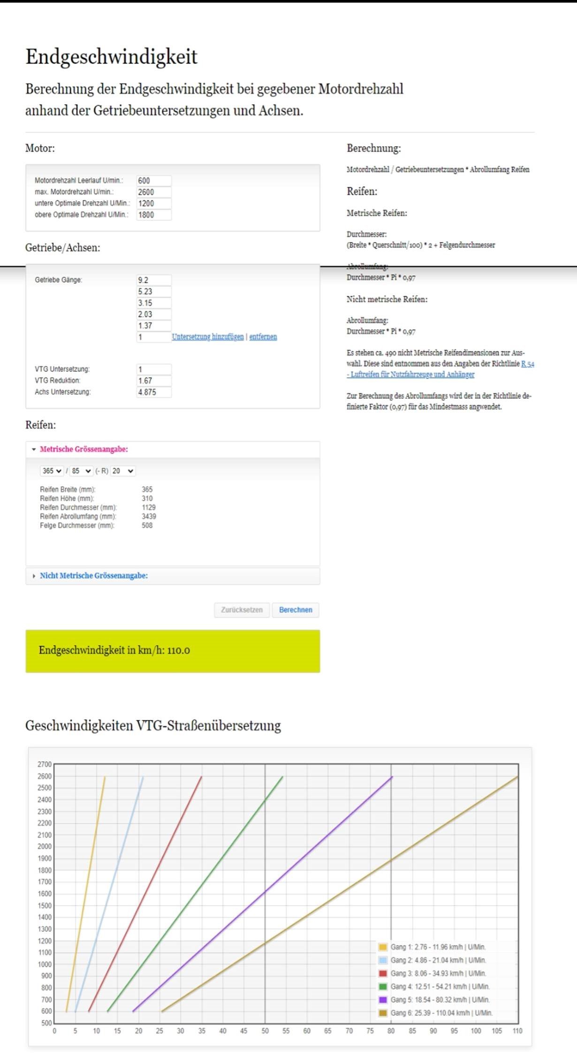
Task: Click the yellow Gang 1 legend swatch
Action: coord(383,947)
